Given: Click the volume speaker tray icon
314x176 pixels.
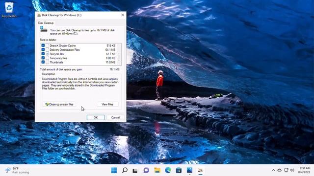Looking at the screenshot, I should (x=292, y=170).
